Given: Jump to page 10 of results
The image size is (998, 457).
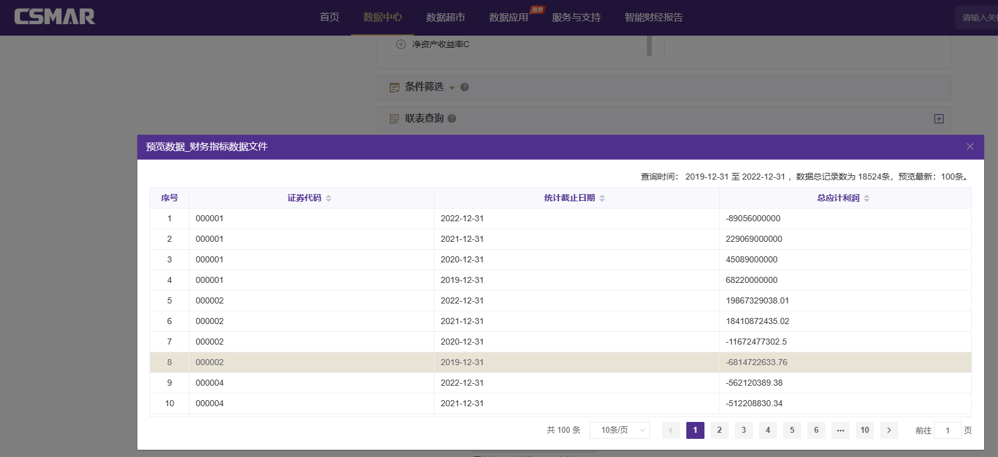Looking at the screenshot, I should 864,430.
